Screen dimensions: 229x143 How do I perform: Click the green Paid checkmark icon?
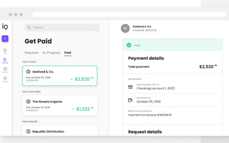(x=129, y=45)
